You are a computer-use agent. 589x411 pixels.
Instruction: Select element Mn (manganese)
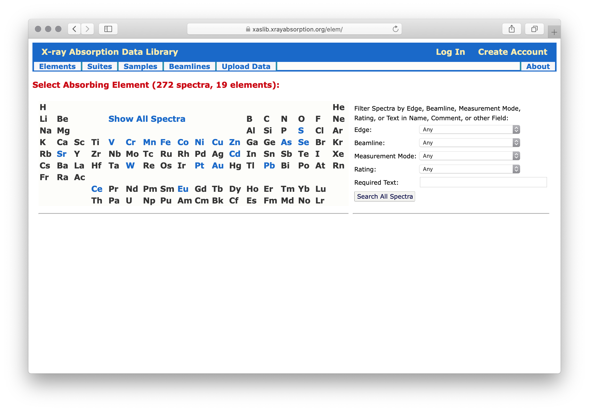click(x=150, y=142)
